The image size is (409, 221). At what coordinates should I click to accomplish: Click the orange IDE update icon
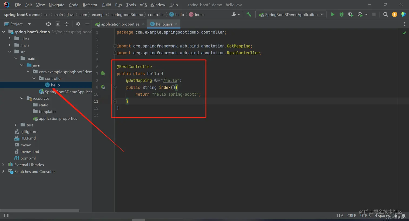click(x=395, y=14)
